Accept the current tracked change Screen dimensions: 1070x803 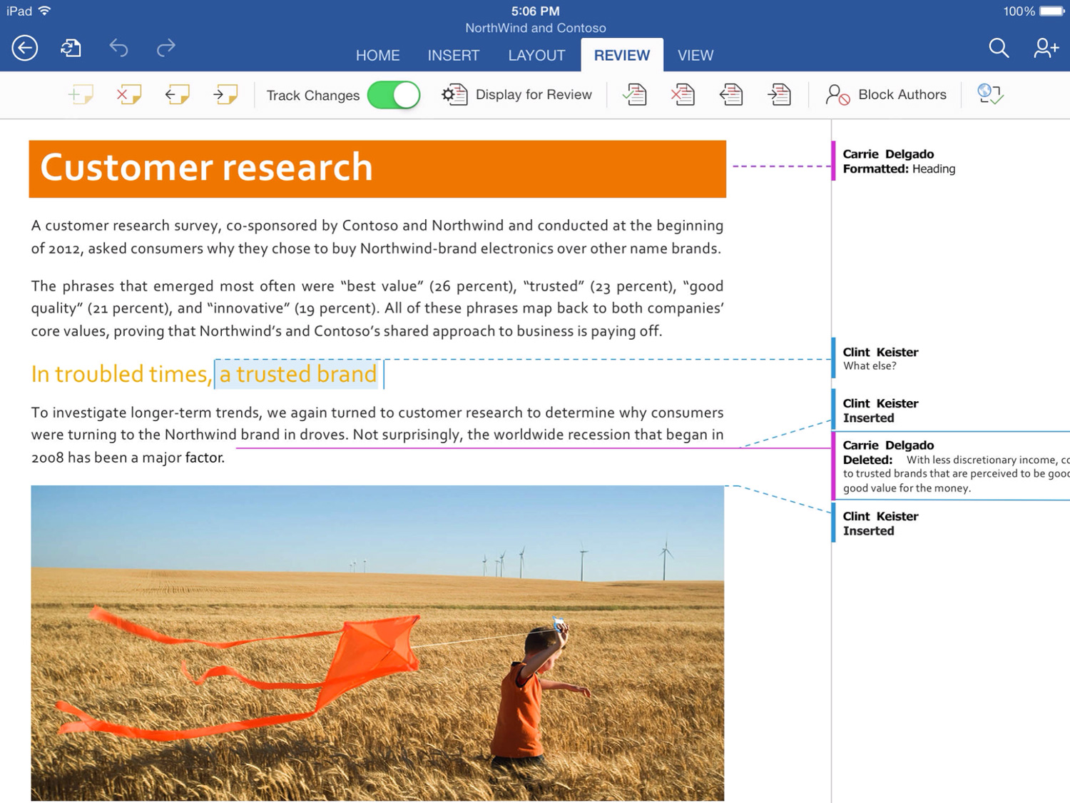[635, 94]
